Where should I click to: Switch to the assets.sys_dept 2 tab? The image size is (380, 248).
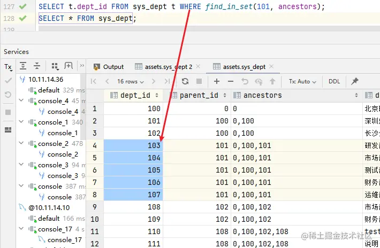click(x=164, y=67)
